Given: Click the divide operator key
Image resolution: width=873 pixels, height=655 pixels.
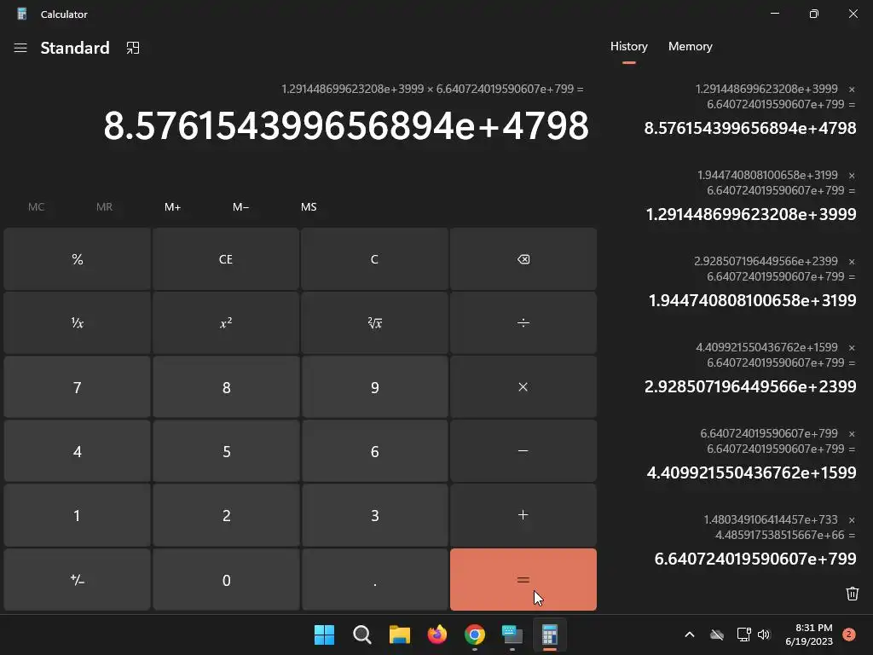Looking at the screenshot, I should [523, 323].
